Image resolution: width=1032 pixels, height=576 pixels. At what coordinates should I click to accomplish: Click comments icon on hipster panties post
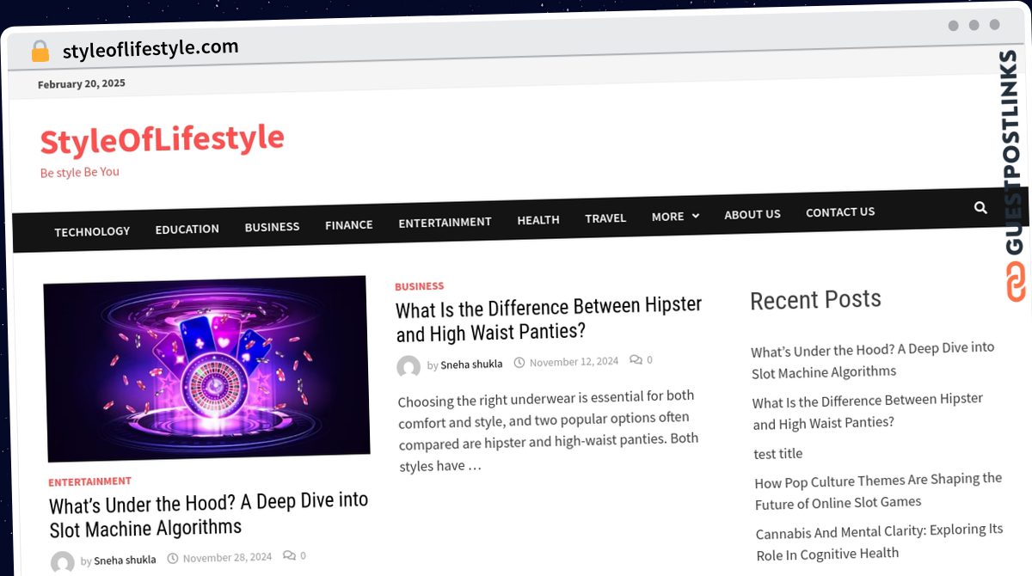click(x=636, y=359)
